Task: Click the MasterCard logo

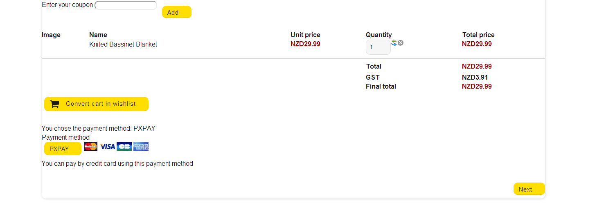Action: point(90,146)
